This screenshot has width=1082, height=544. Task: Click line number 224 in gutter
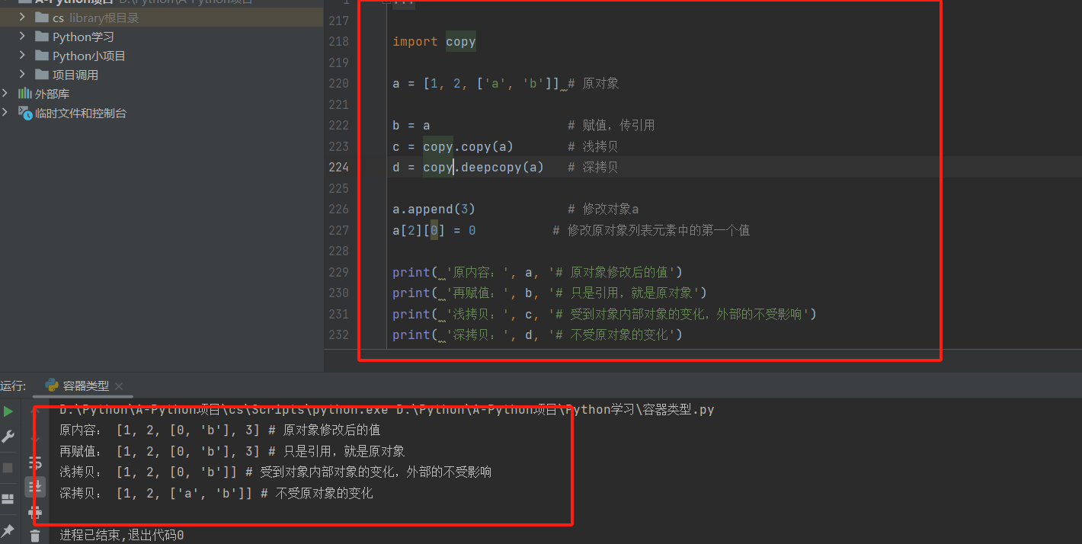[x=338, y=167]
